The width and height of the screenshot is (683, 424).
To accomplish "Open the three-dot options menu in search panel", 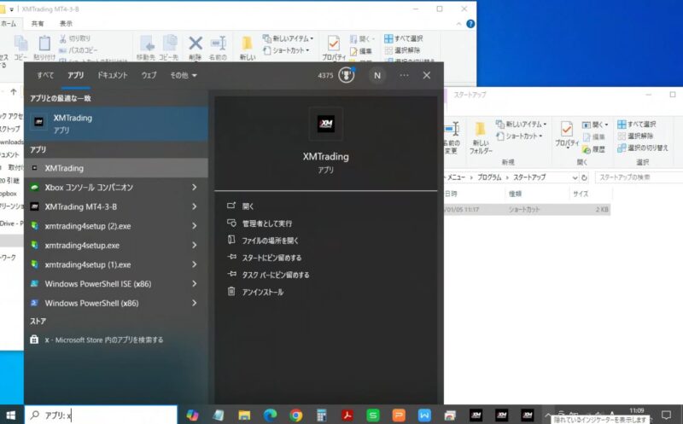I will tap(404, 75).
